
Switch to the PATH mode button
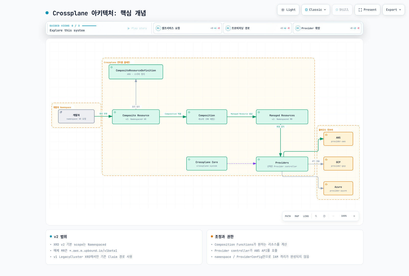pos(288,216)
